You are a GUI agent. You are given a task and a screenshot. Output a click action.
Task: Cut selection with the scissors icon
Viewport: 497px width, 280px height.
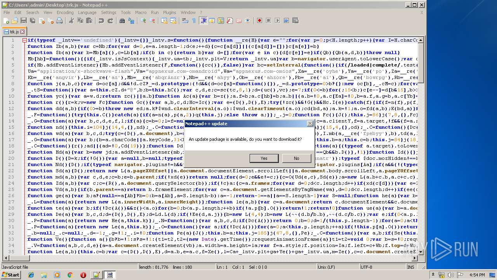click(71, 21)
